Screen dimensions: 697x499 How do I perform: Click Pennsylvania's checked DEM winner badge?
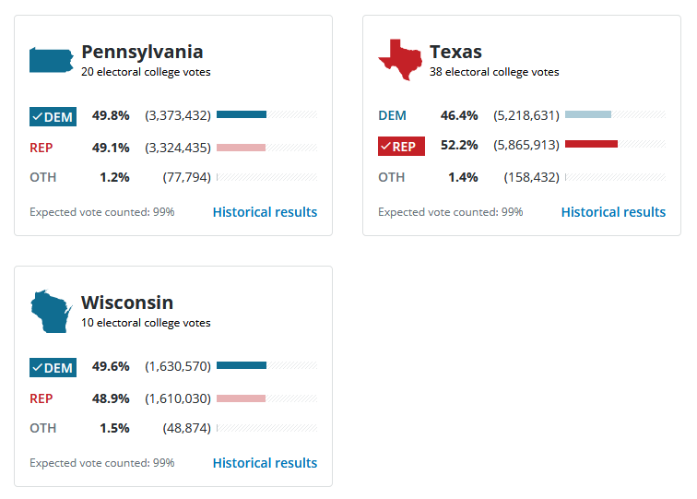53,117
